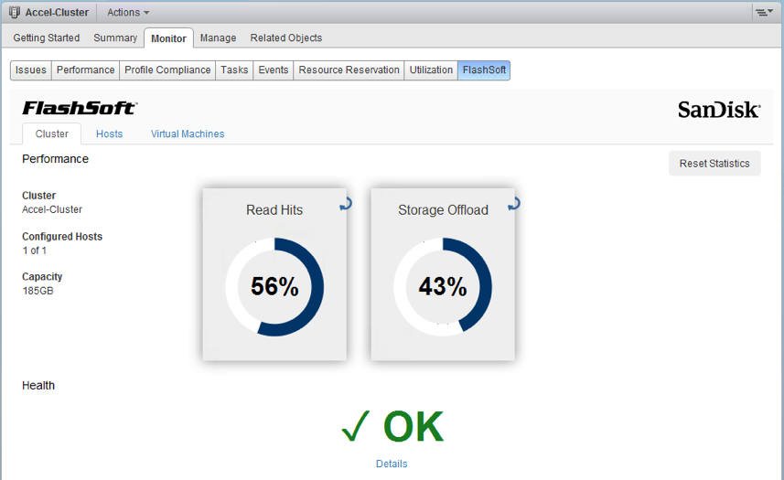Show the FlashSoft Hosts tab

(x=109, y=133)
